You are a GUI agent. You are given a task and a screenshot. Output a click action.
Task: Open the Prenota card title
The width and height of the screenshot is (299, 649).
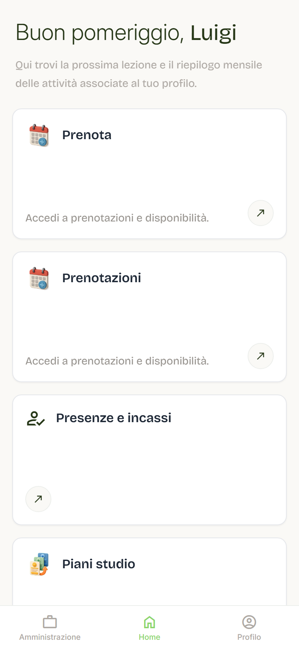(x=87, y=135)
